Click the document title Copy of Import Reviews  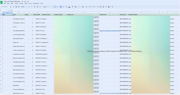click(12, 2)
